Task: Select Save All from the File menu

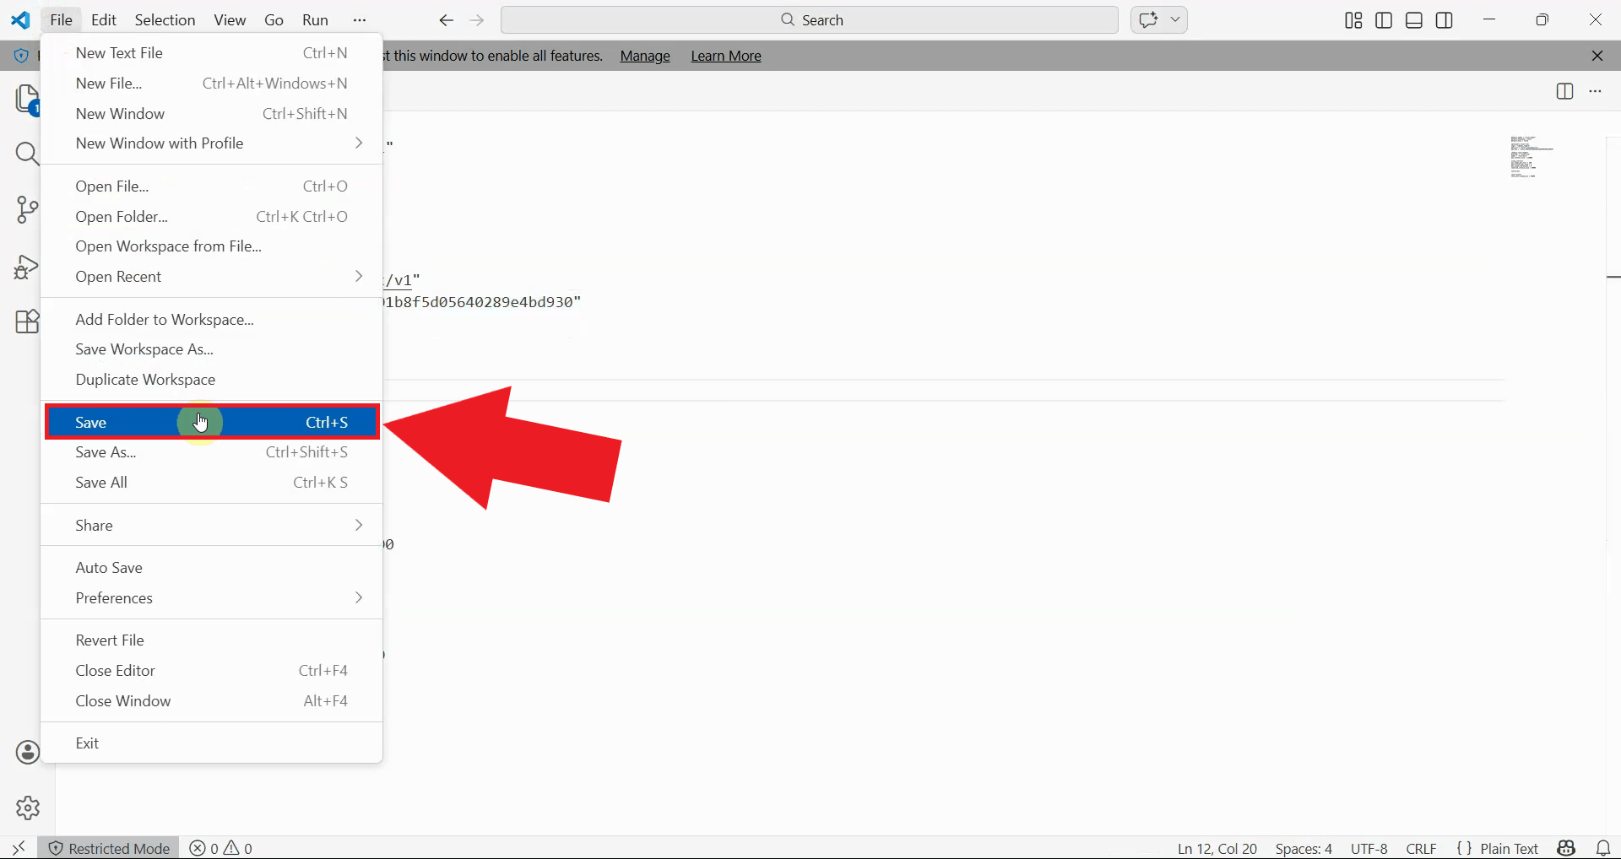Action: coord(100,482)
